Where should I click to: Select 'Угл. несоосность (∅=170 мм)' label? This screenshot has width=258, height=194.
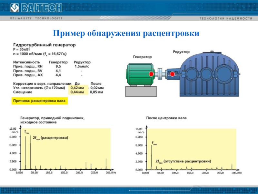(x=39, y=88)
